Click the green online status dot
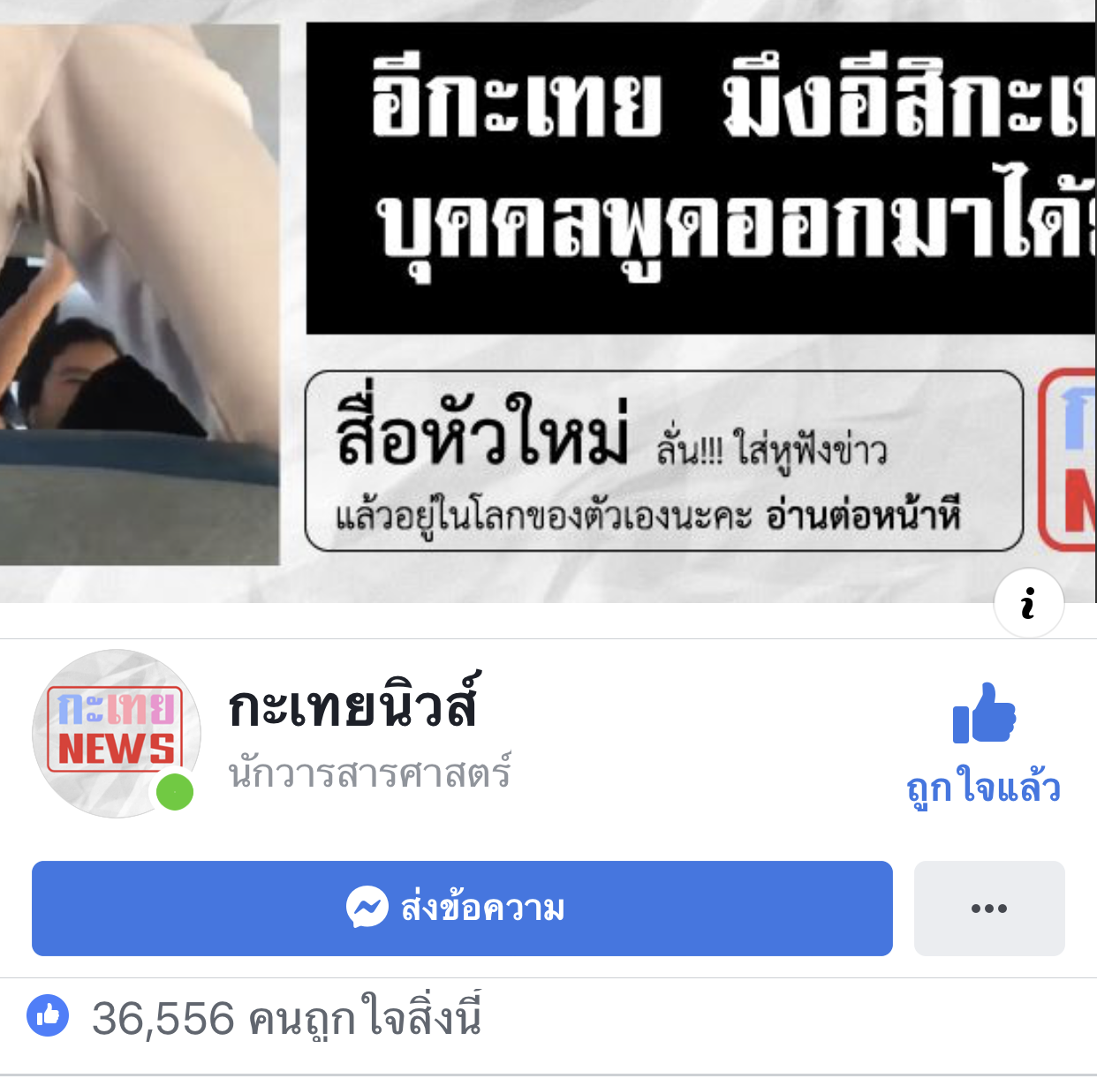This screenshot has width=1097, height=1086. (x=175, y=791)
